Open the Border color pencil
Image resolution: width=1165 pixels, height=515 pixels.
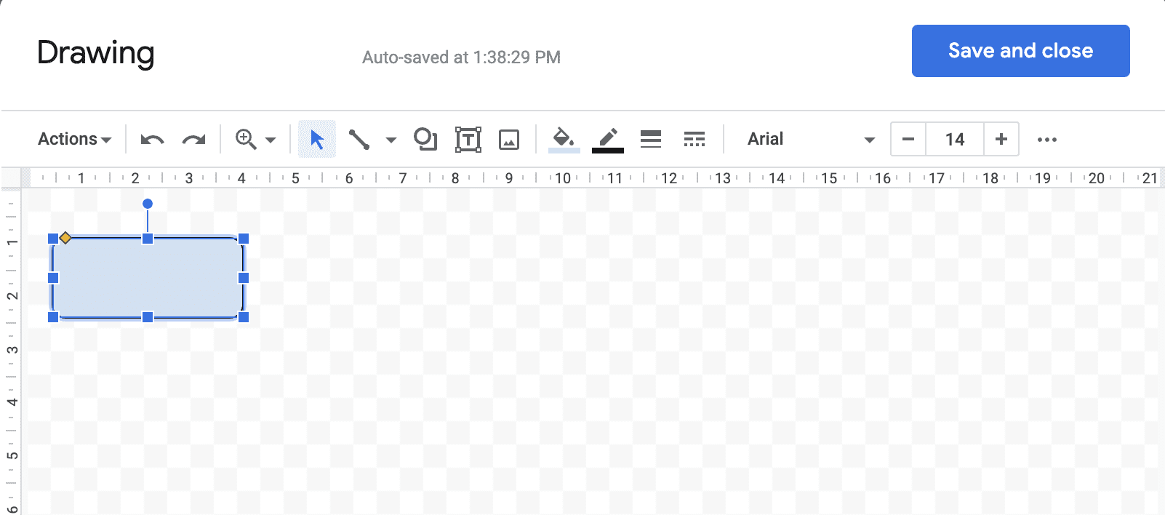point(608,139)
